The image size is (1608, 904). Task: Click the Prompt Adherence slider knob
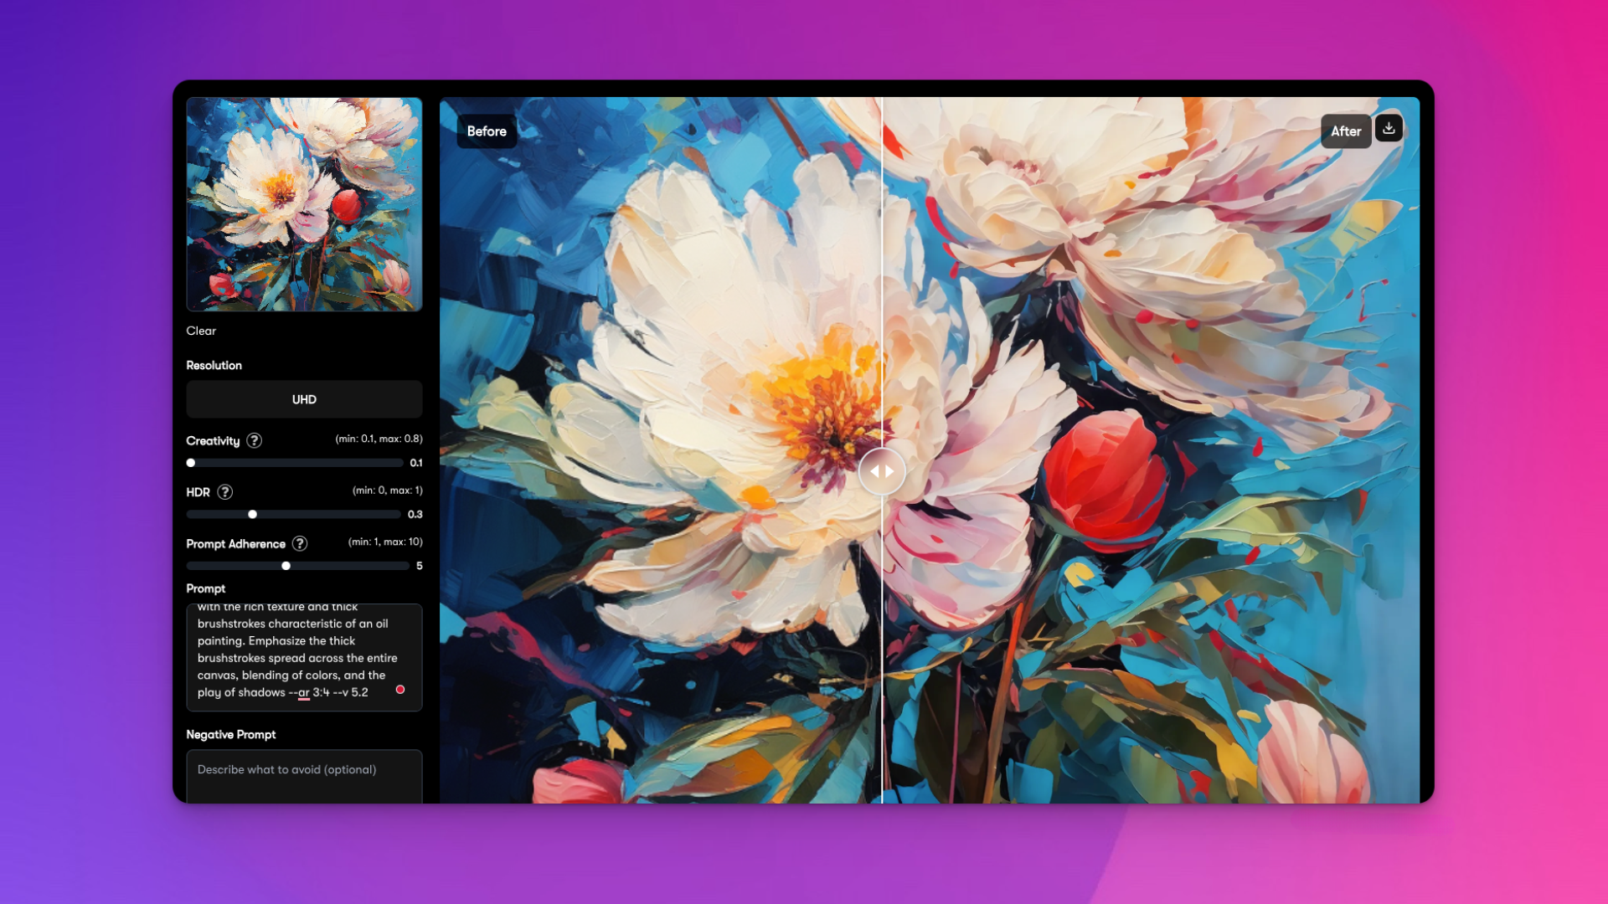(x=286, y=566)
